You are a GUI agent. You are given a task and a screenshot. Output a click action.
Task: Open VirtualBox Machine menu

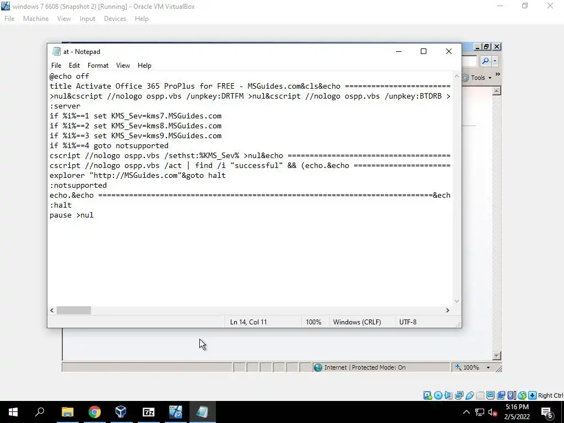point(36,19)
